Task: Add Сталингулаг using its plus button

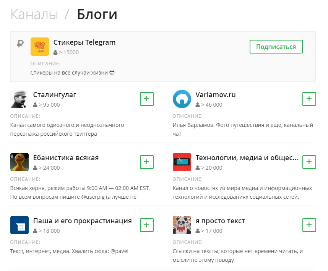Action: 146,99
